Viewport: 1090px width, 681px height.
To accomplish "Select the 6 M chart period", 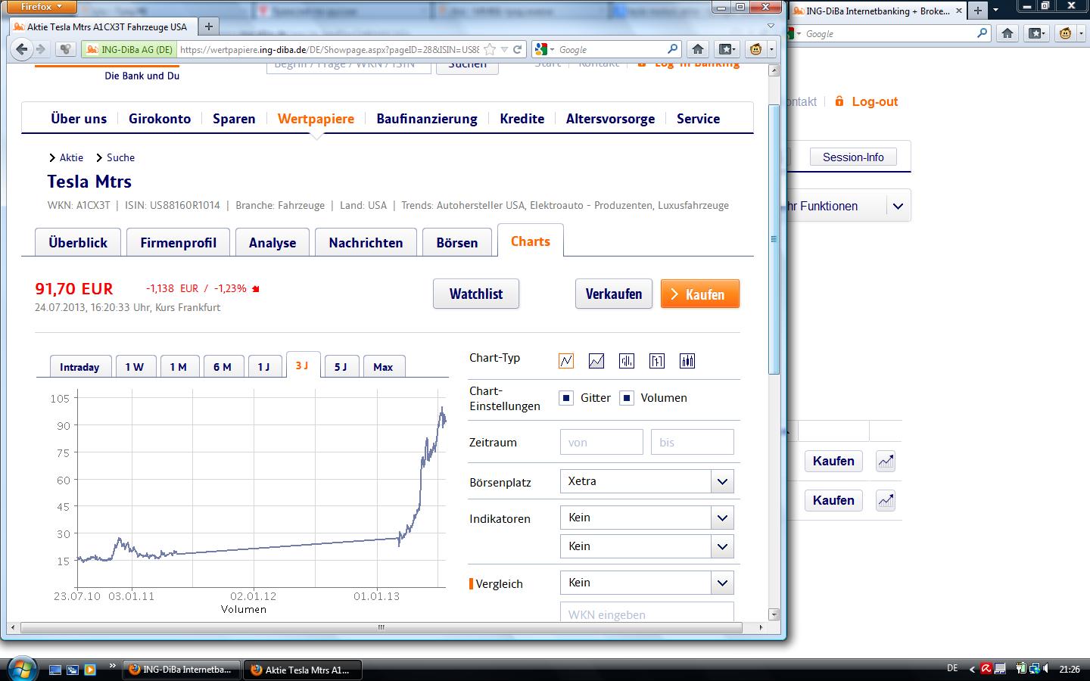I will pos(223,367).
